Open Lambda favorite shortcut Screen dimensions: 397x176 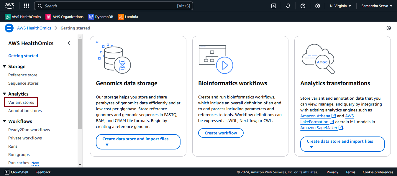click(x=128, y=17)
